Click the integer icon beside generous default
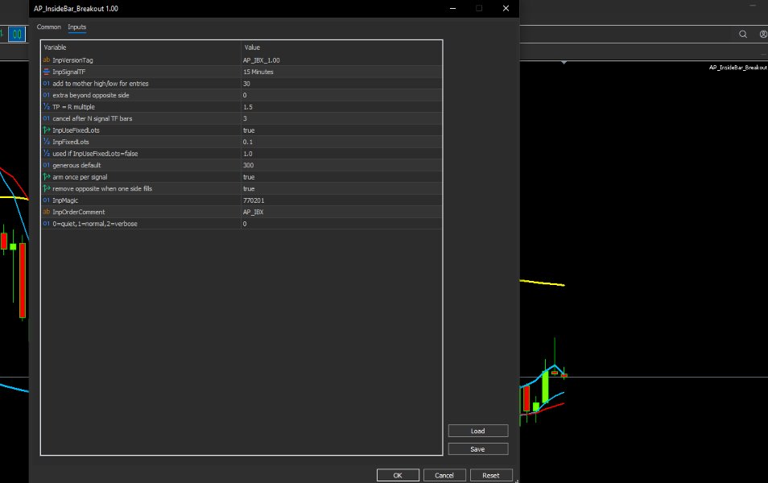This screenshot has height=483, width=768. tap(47, 165)
